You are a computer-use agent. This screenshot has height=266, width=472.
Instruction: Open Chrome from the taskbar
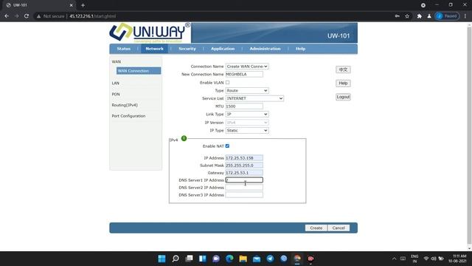pos(297,259)
